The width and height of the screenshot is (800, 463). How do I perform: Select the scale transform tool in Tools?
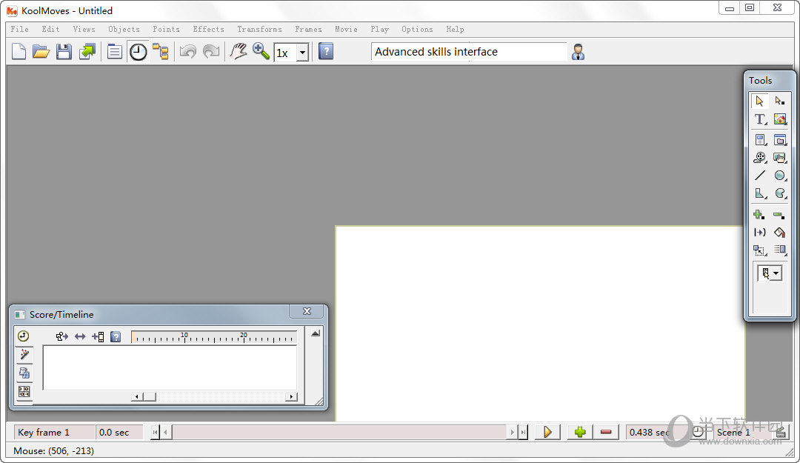[x=760, y=250]
